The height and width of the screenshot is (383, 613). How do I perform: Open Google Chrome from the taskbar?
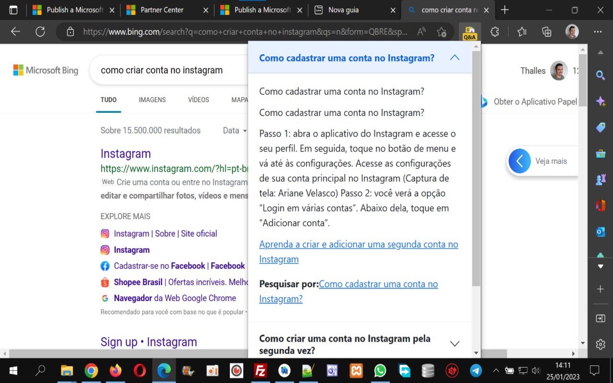click(x=91, y=371)
